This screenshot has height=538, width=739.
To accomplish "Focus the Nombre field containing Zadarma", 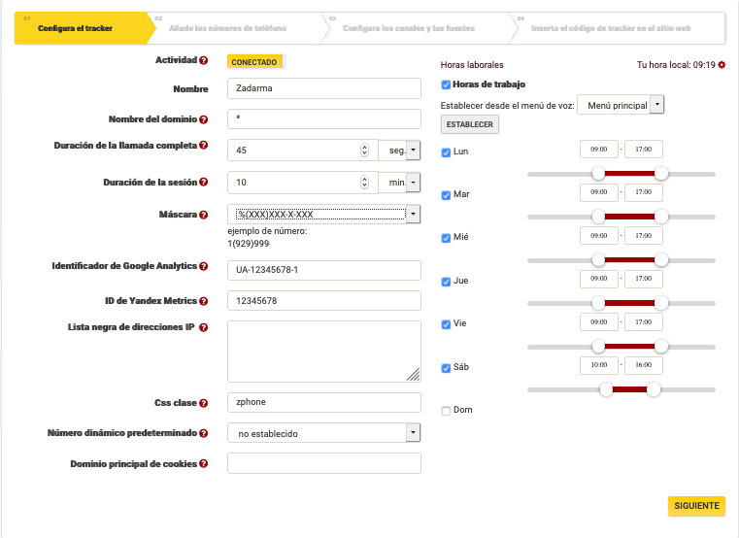I will (x=323, y=88).
